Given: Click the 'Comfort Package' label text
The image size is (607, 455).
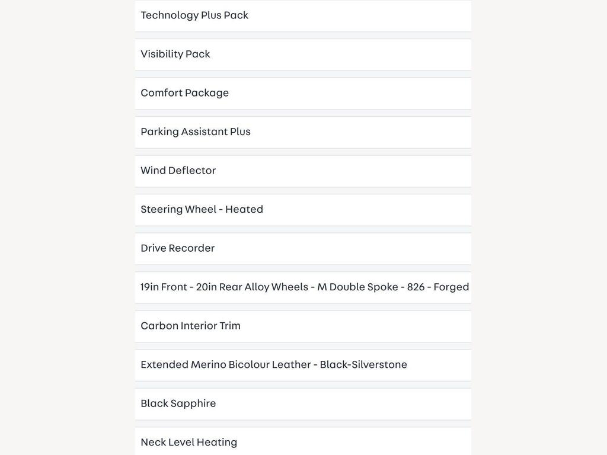Looking at the screenshot, I should pos(185,93).
